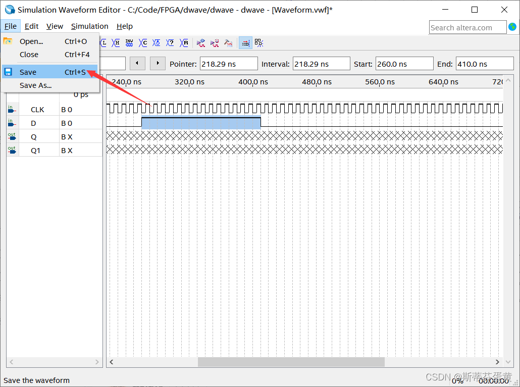Screen dimensions: 520x387
Task: Click the Arbitrary Value (X?) icon
Action: (x=170, y=43)
